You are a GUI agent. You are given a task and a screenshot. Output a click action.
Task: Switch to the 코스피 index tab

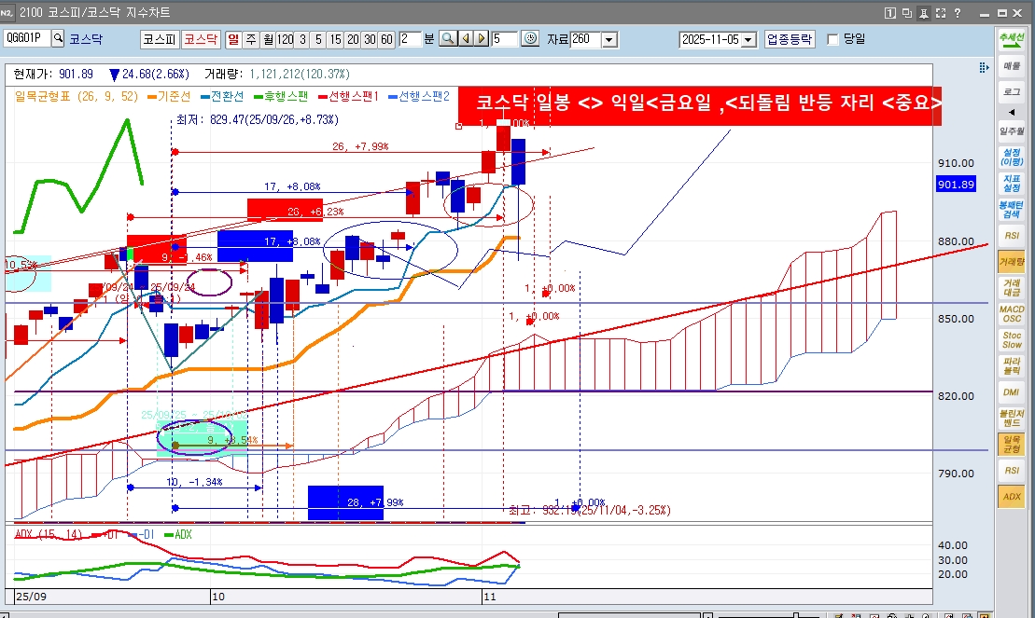pos(159,39)
